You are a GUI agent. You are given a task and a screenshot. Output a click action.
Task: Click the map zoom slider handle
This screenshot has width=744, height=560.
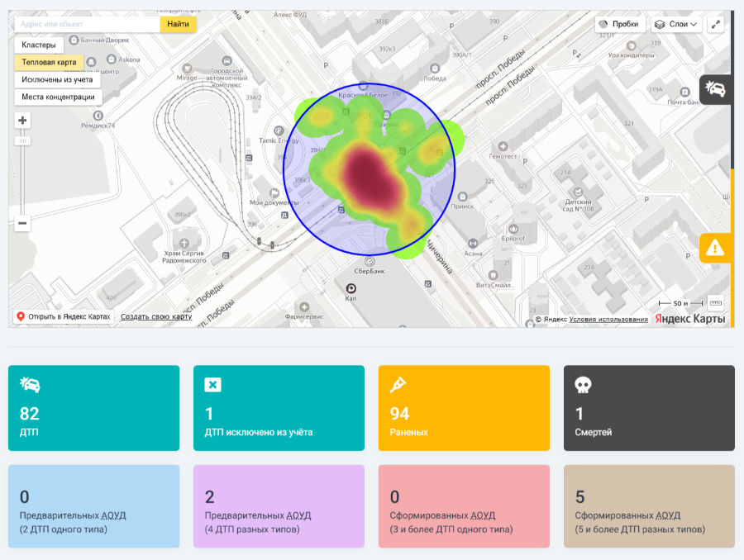(x=22, y=141)
